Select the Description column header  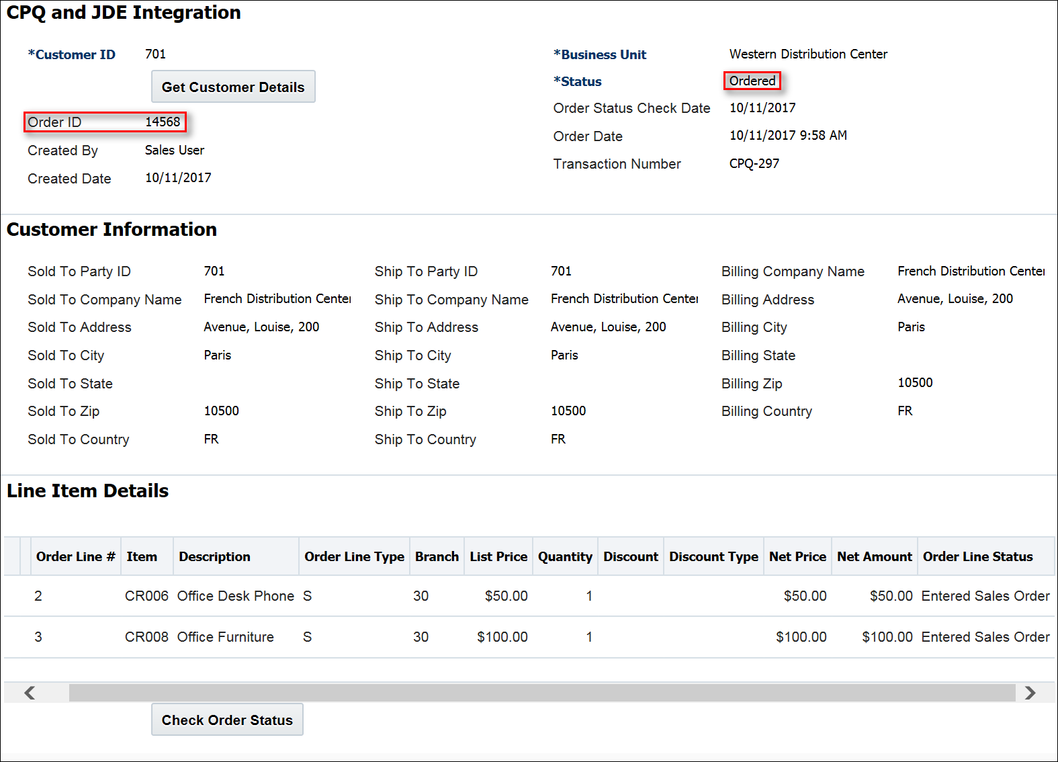[214, 556]
